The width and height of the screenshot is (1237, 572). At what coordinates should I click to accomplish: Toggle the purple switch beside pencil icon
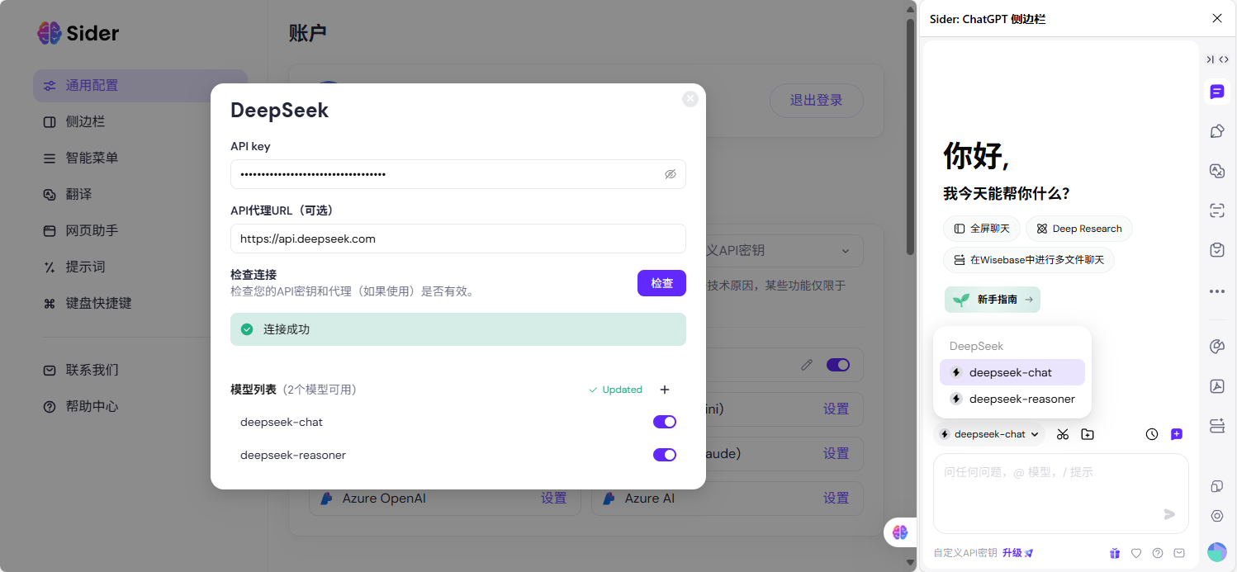[838, 364]
